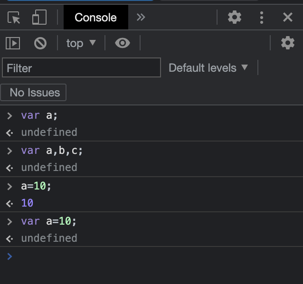This screenshot has width=303, height=284.
Task: Show more tabs with double chevron
Action: pos(141,18)
